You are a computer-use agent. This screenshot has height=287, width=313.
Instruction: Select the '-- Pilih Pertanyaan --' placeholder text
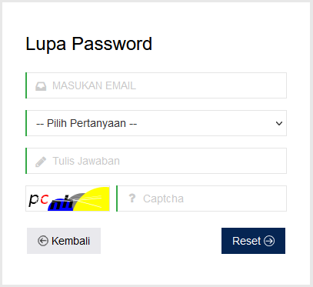[x=87, y=123]
